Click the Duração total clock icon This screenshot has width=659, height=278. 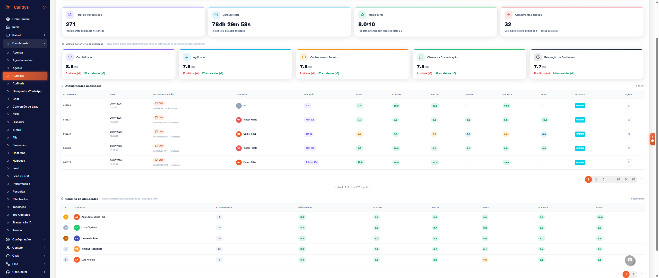216,15
